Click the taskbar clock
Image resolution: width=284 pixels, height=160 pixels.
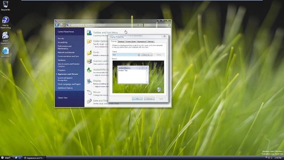(x=278, y=158)
